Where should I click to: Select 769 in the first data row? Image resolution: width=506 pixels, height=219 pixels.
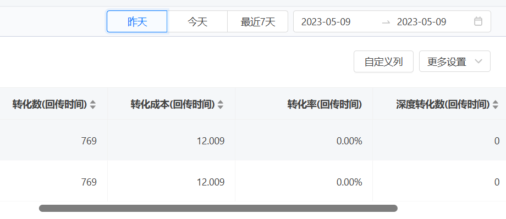coord(89,141)
